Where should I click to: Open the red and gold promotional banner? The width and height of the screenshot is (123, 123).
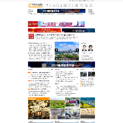(44, 30)
